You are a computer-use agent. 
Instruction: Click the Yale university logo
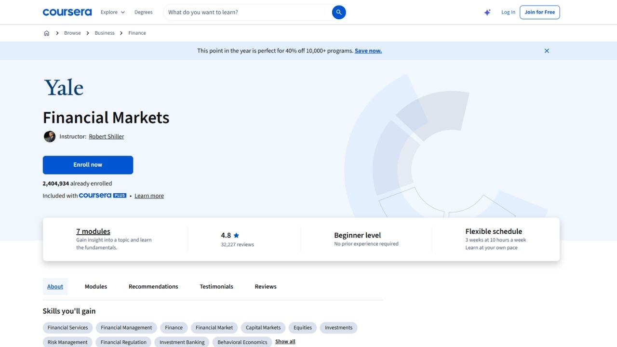point(64,87)
